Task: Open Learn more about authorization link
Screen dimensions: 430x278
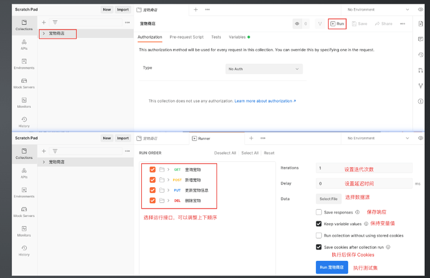Action: coord(265,101)
